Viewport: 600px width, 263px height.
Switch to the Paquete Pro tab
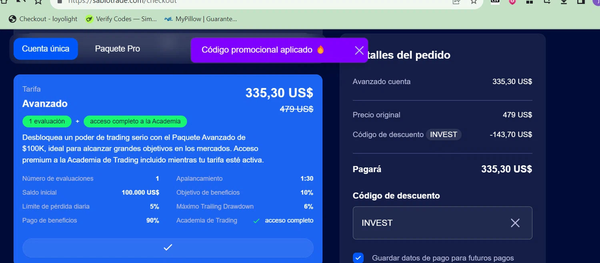click(x=118, y=49)
